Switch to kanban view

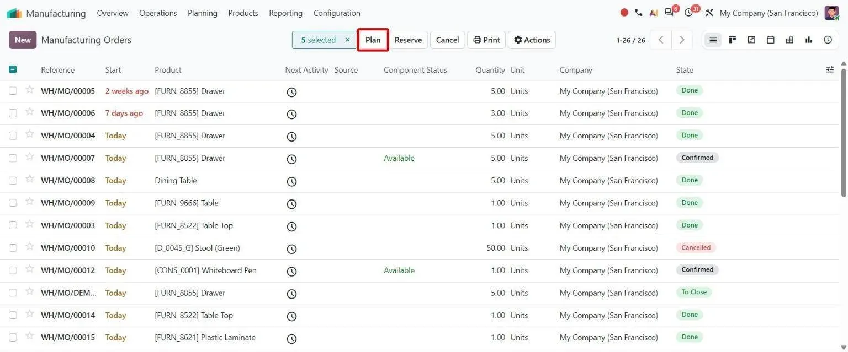(733, 40)
